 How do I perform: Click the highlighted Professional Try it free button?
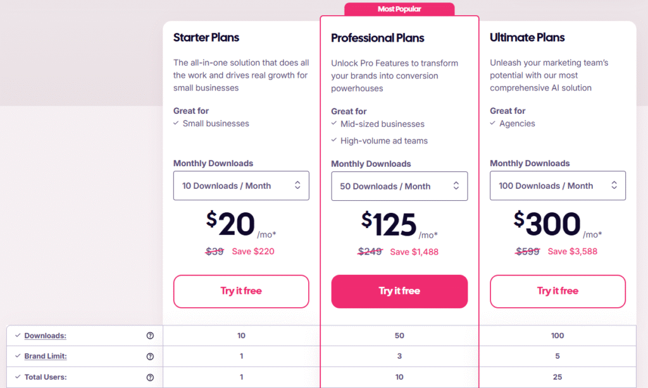point(399,291)
